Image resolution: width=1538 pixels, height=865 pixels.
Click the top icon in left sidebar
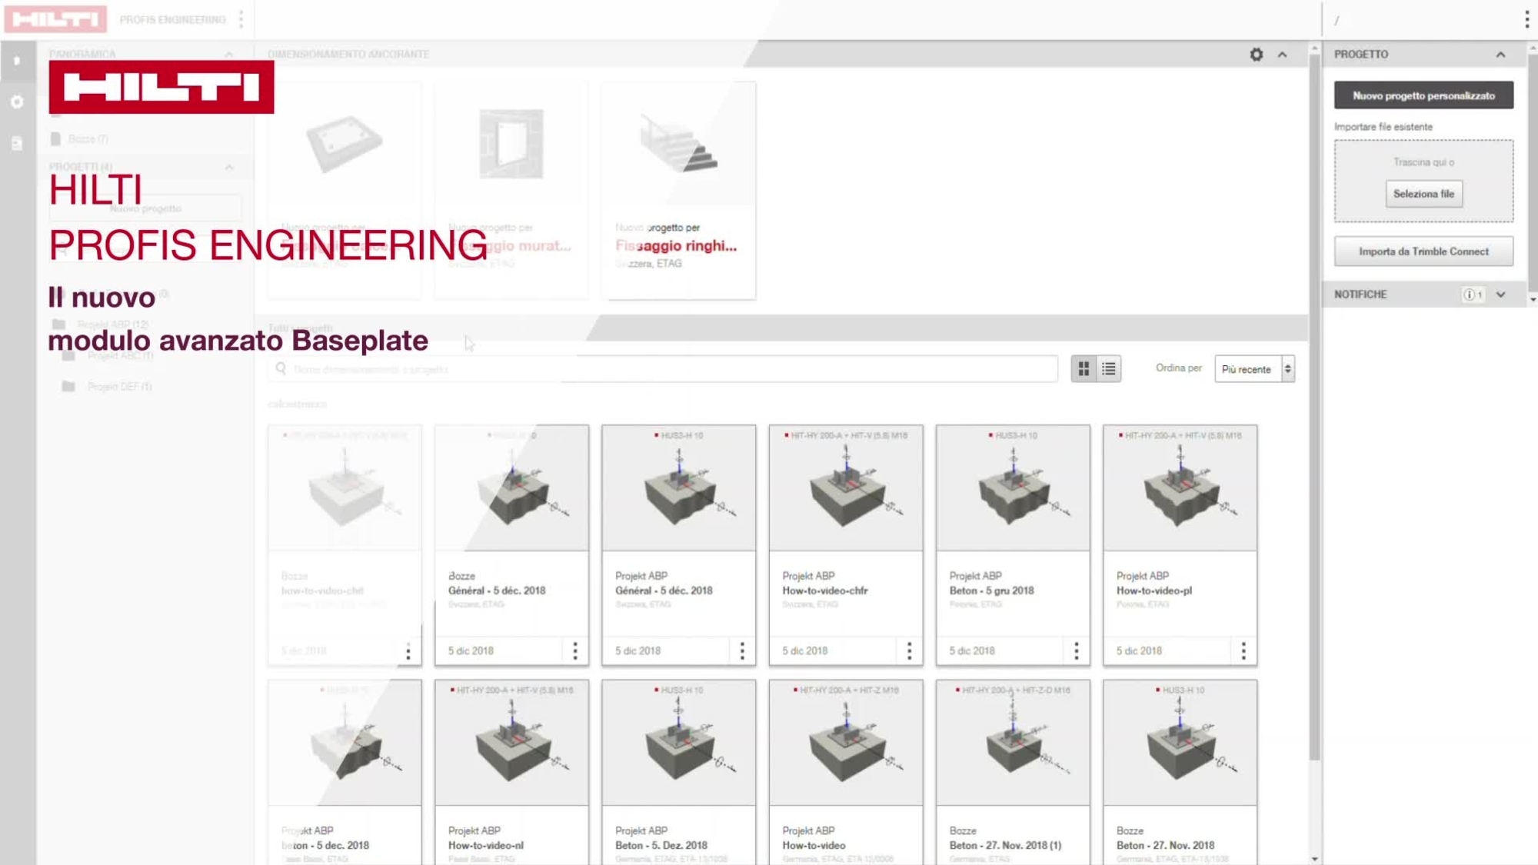click(17, 61)
